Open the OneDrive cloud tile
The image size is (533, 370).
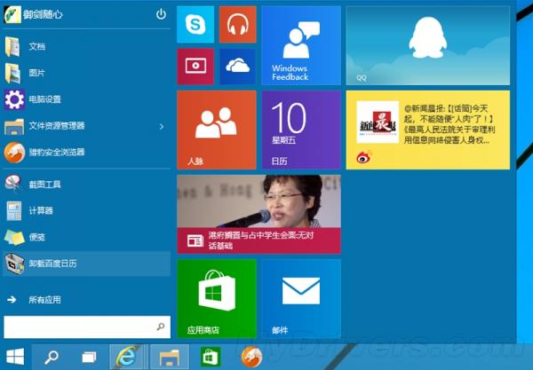click(237, 66)
